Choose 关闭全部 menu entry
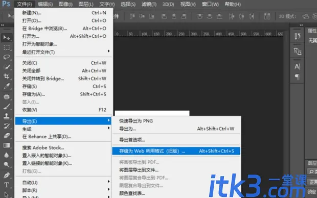The image size is (317, 198). tap(64, 71)
